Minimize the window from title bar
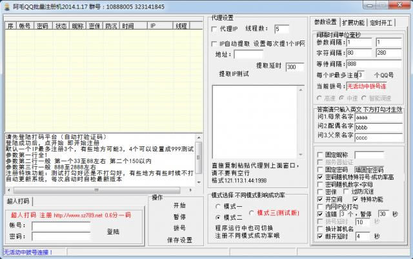 pos(370,5)
